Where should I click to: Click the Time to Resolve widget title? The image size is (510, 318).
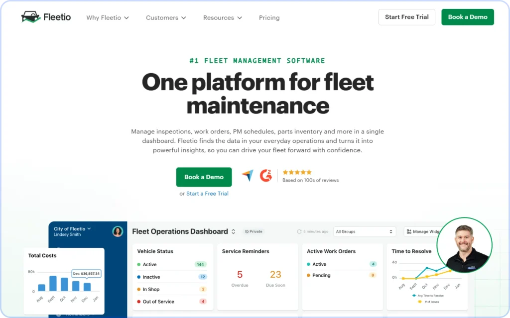pos(411,251)
